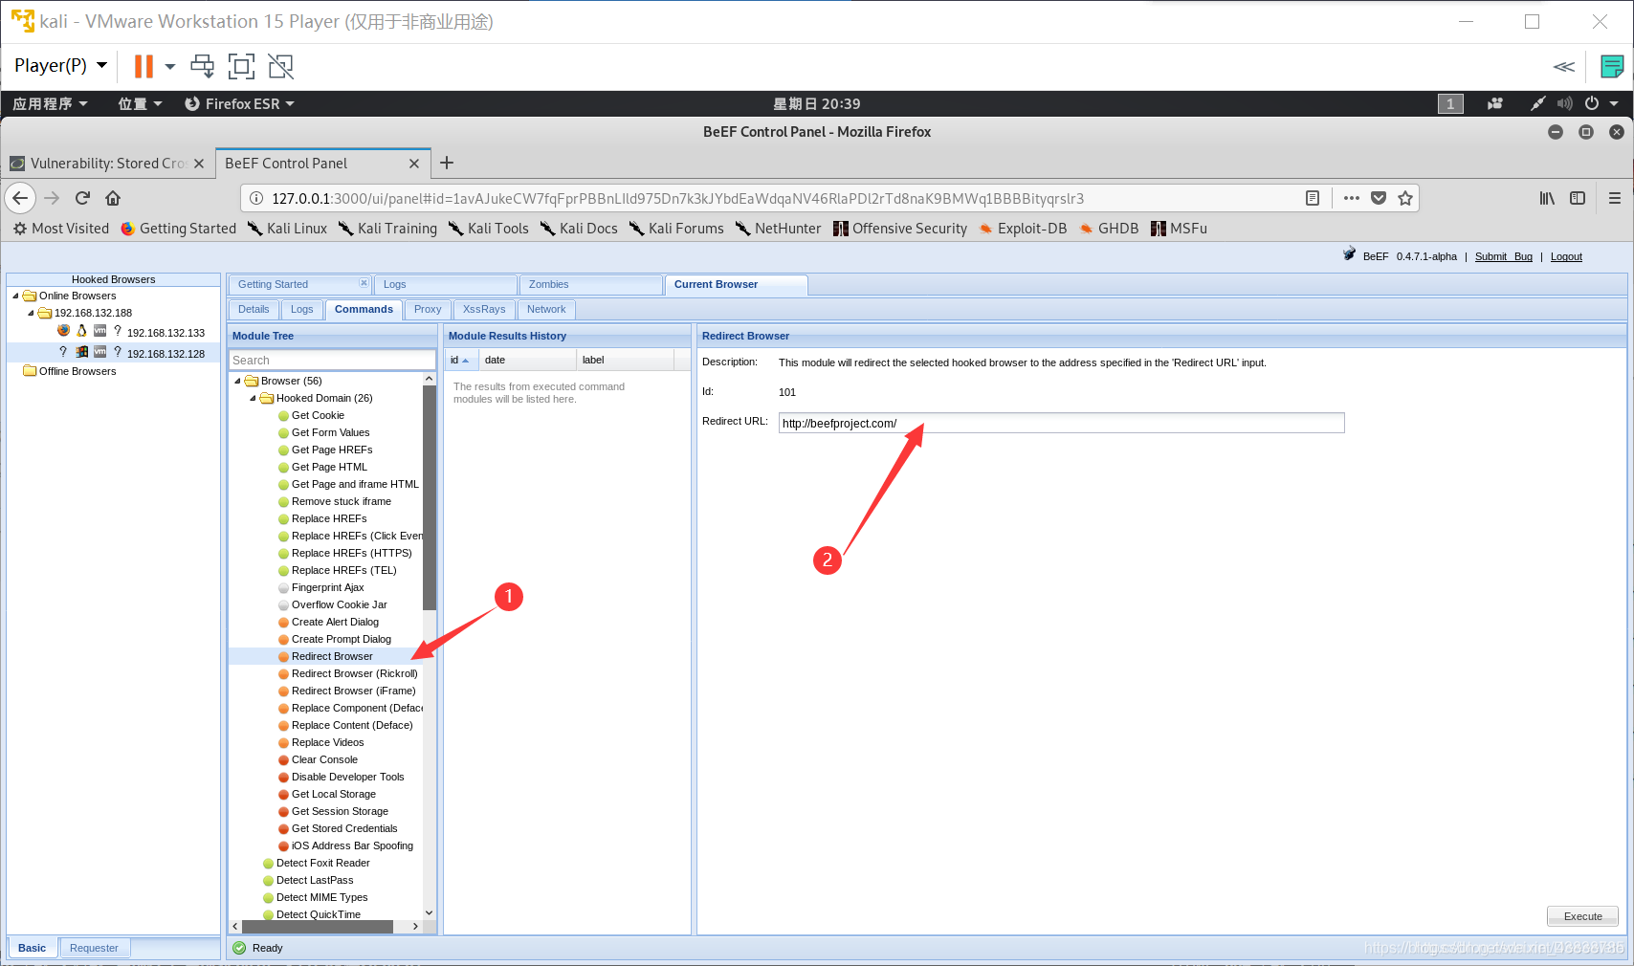Click the module tree Search box

pyautogui.click(x=332, y=360)
